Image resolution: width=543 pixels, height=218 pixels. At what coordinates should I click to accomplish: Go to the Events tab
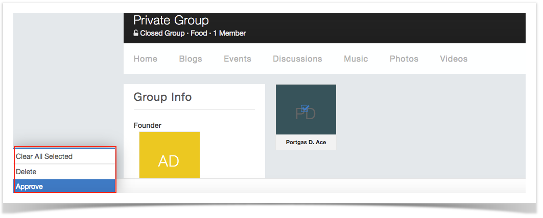click(238, 59)
